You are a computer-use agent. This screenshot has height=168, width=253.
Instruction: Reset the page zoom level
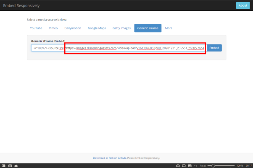tap(203, 165)
